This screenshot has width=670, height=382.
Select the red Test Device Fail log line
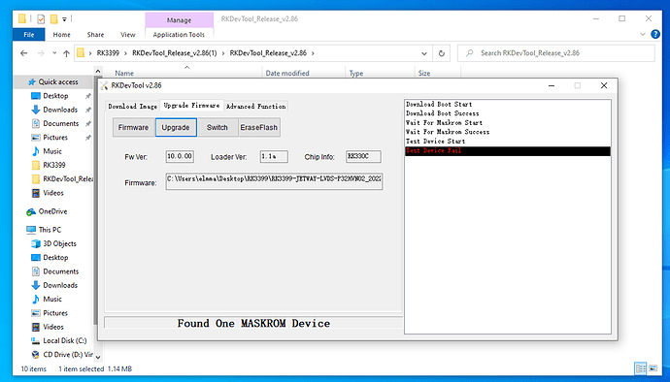[508, 150]
